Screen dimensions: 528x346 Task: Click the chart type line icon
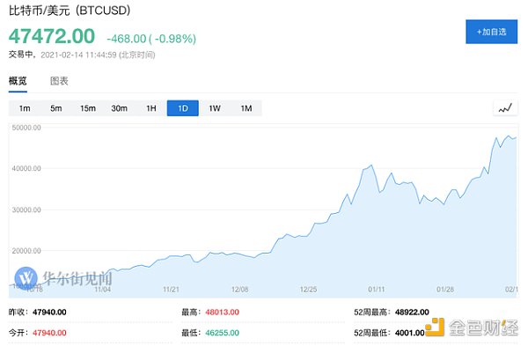505,108
